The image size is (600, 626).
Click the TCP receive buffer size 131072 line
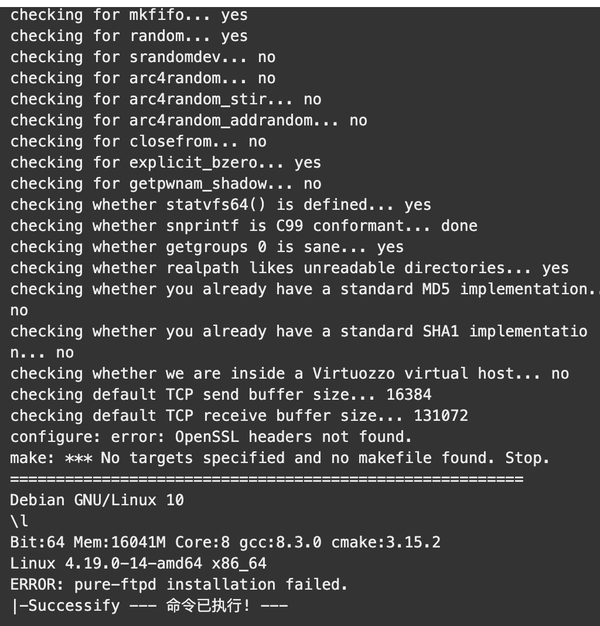(238, 416)
